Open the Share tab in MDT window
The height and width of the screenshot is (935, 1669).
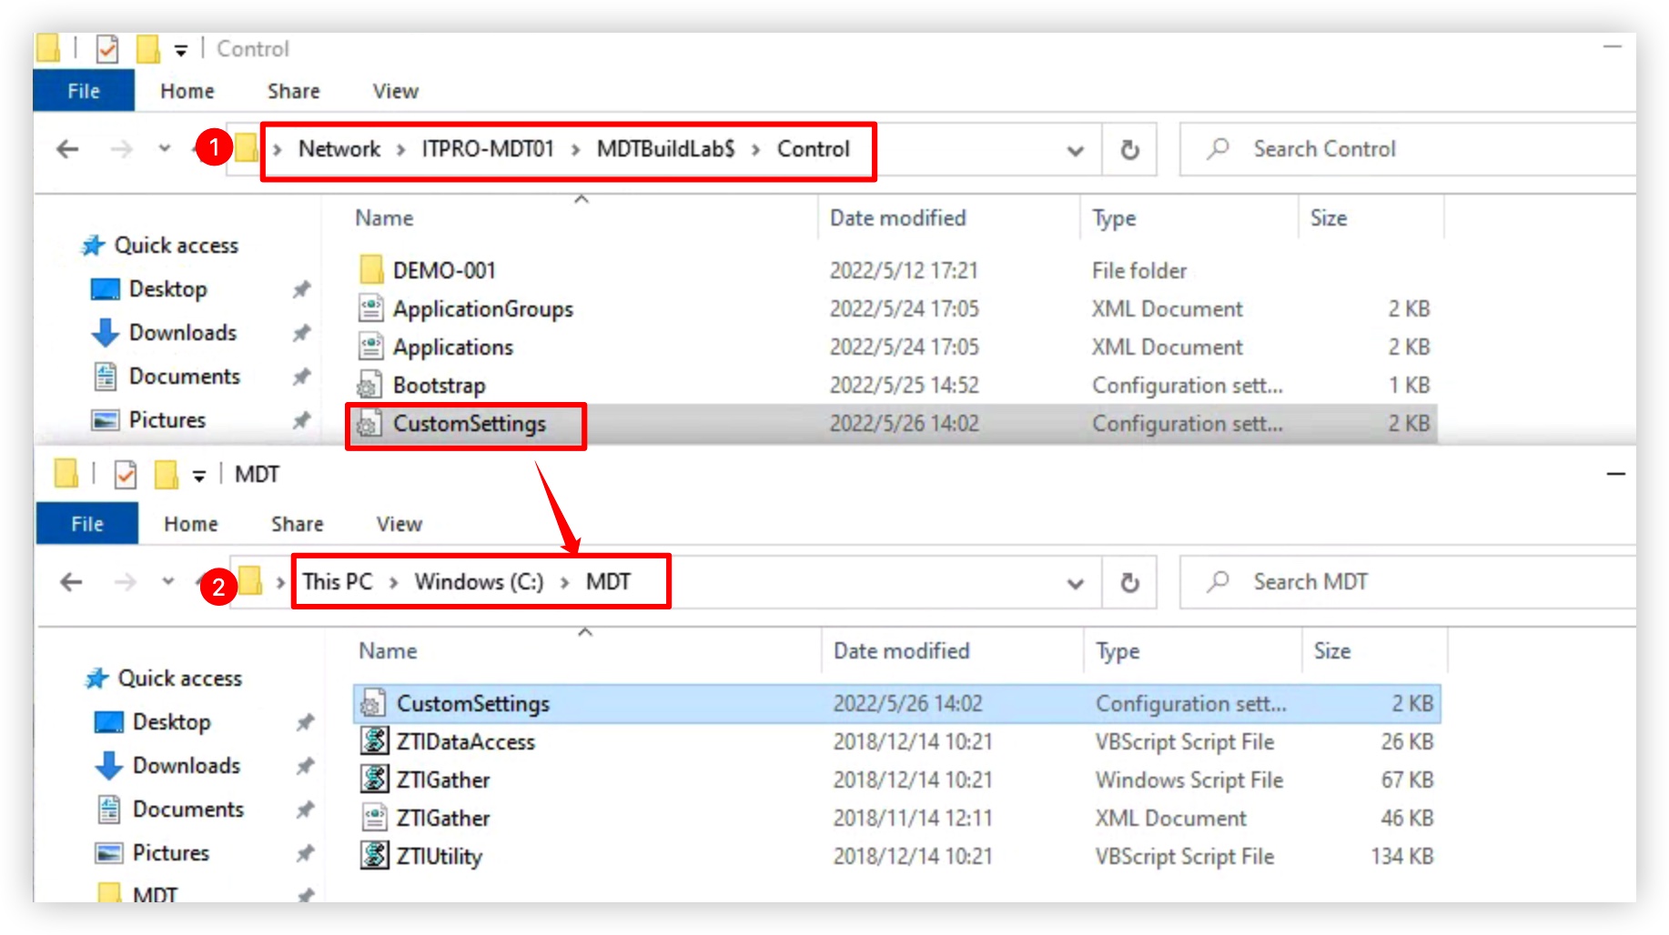tap(298, 524)
